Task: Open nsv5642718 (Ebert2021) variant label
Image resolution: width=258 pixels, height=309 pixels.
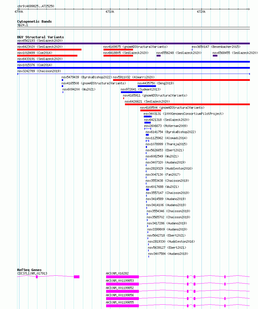Action: 167,236
